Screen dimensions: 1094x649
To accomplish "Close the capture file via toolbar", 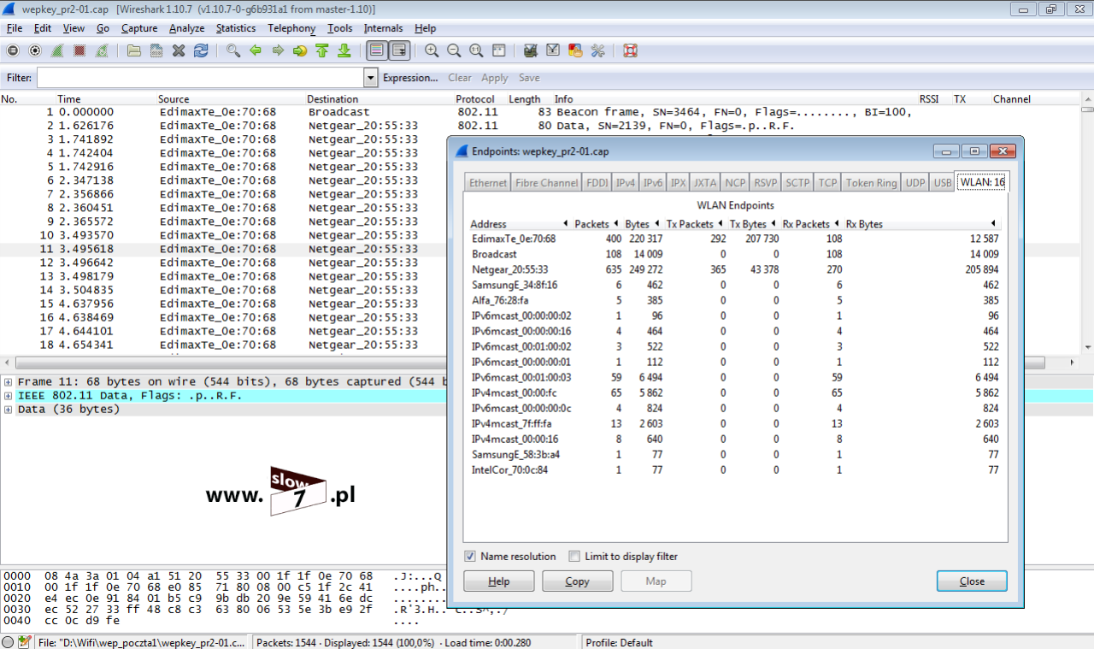I will pos(179,50).
